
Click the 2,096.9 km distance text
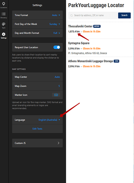74,66
